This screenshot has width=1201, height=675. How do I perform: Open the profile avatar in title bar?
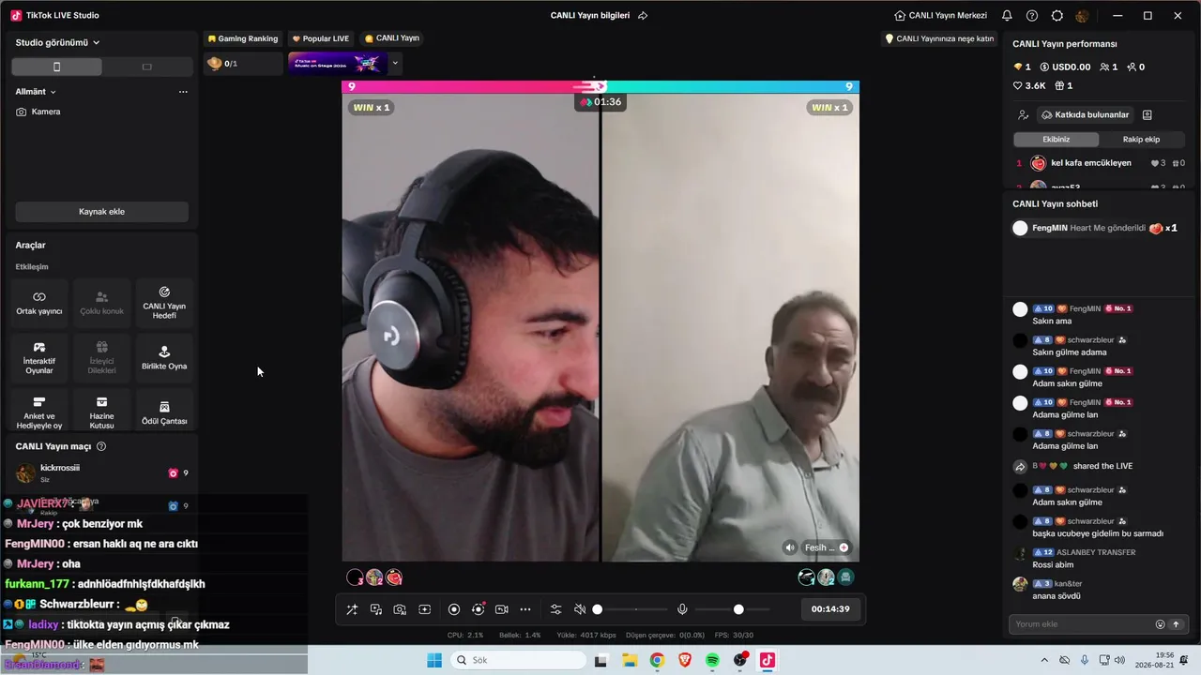tap(1083, 16)
